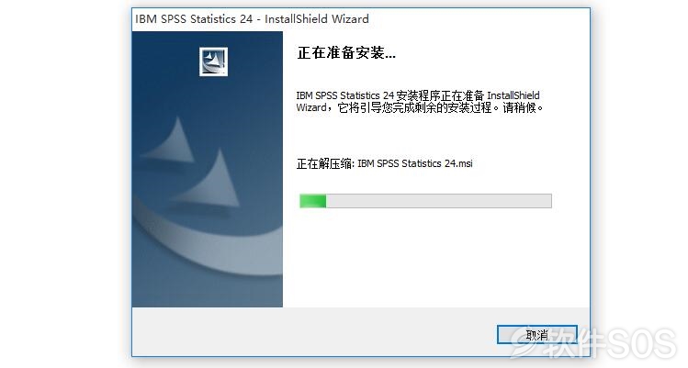Click the first line of the description paragraph
688x368 pixels.
(x=418, y=95)
